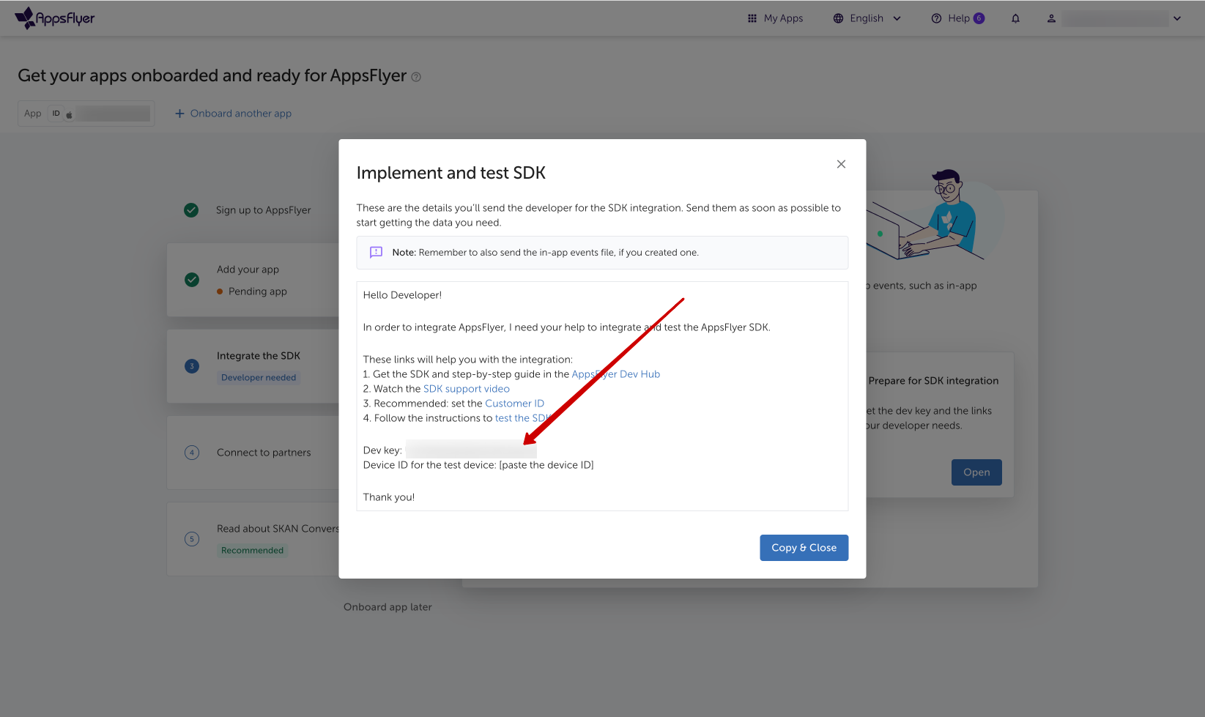Click the plus icon beside Onboard another app
The image size is (1205, 717).
click(179, 114)
